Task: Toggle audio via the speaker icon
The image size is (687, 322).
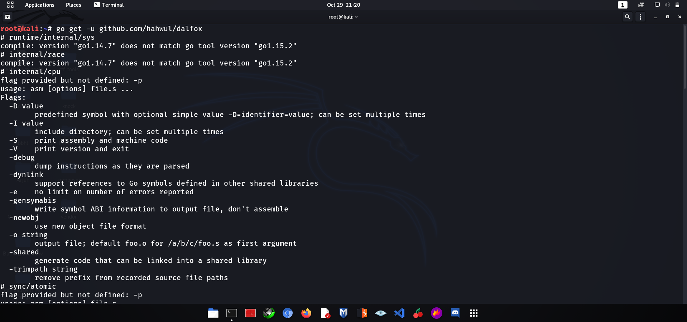Action: pos(667,5)
